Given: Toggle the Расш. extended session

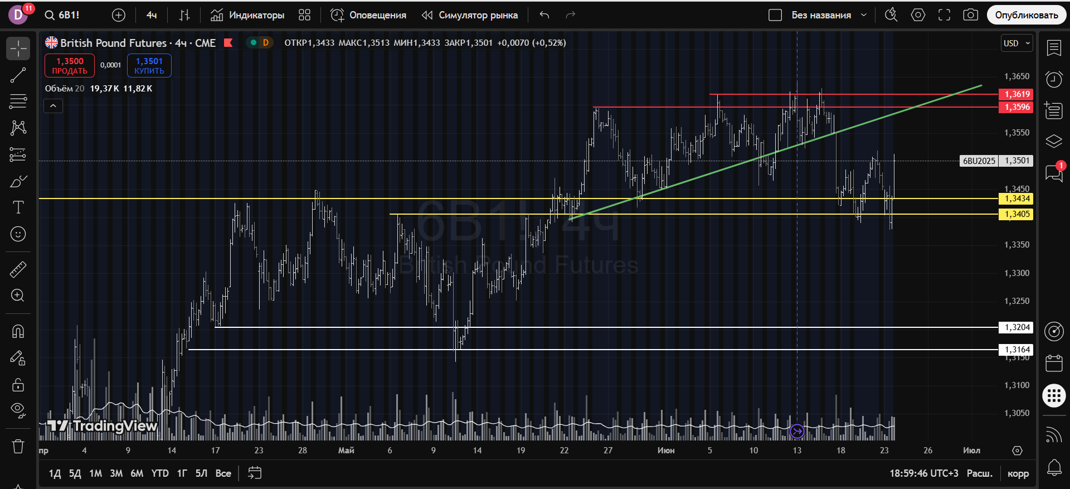Looking at the screenshot, I should pos(979,473).
